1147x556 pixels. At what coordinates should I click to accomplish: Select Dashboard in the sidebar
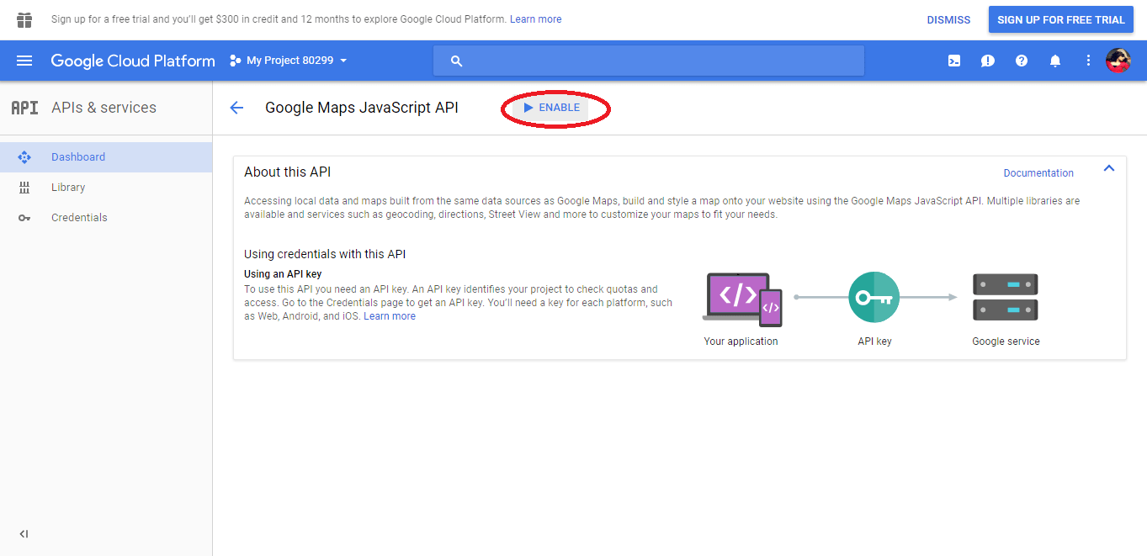point(106,157)
